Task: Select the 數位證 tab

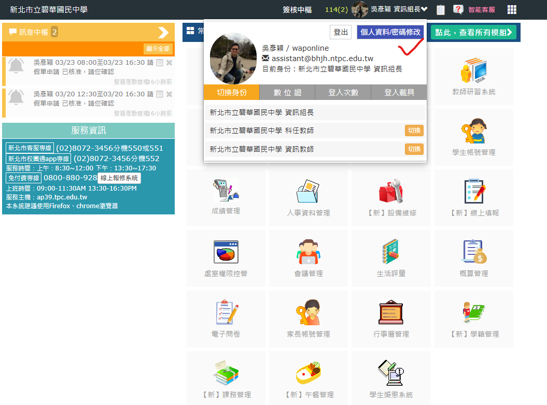Action: (287, 93)
